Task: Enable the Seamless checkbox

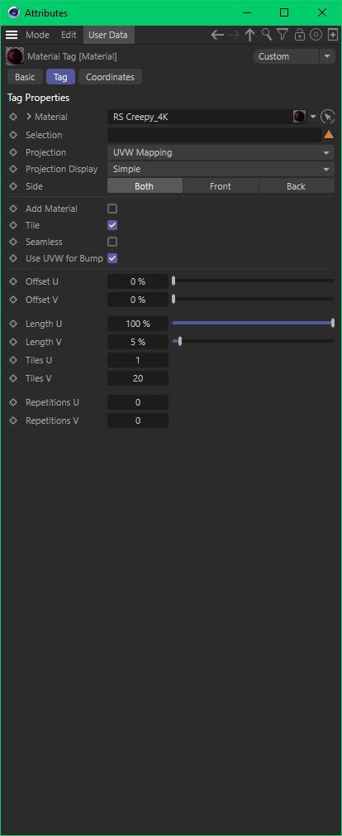Action: [112, 242]
